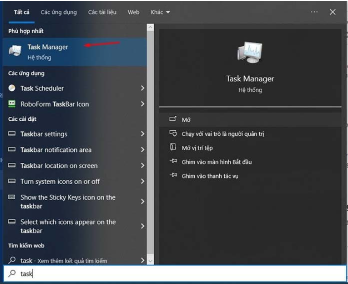
Task: Click the shield icon for run as administrator
Action: click(x=173, y=134)
